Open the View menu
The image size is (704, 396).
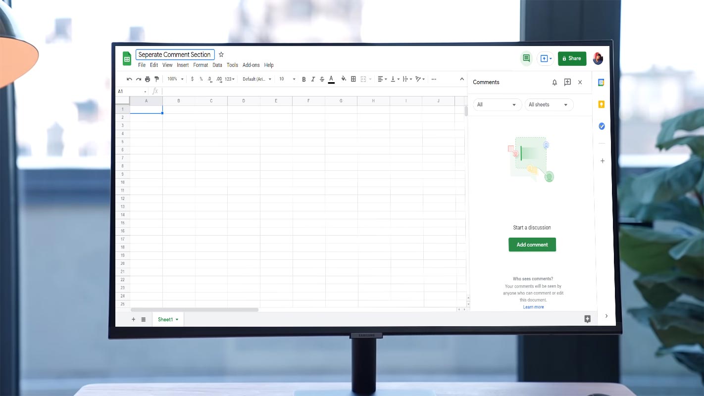(x=167, y=65)
